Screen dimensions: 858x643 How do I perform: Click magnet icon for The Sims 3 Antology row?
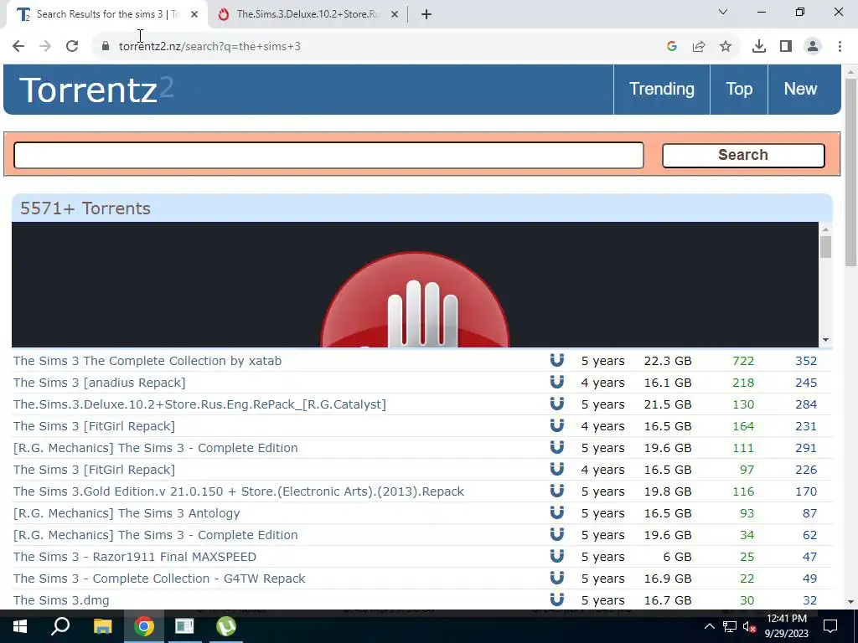(x=556, y=512)
